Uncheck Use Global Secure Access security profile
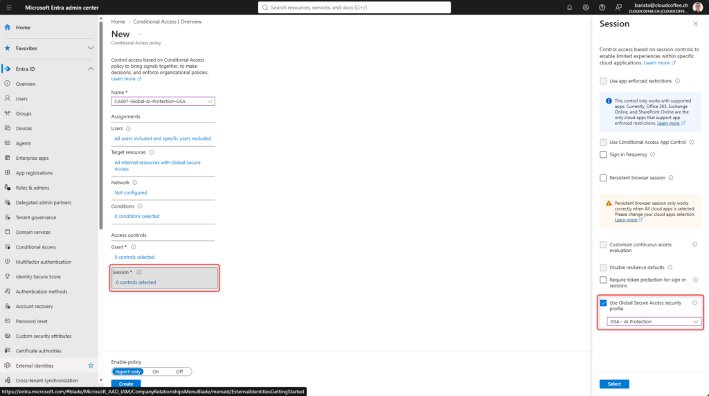 tap(603, 303)
